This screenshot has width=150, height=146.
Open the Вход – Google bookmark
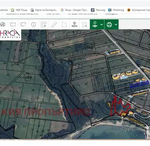click(74, 10)
